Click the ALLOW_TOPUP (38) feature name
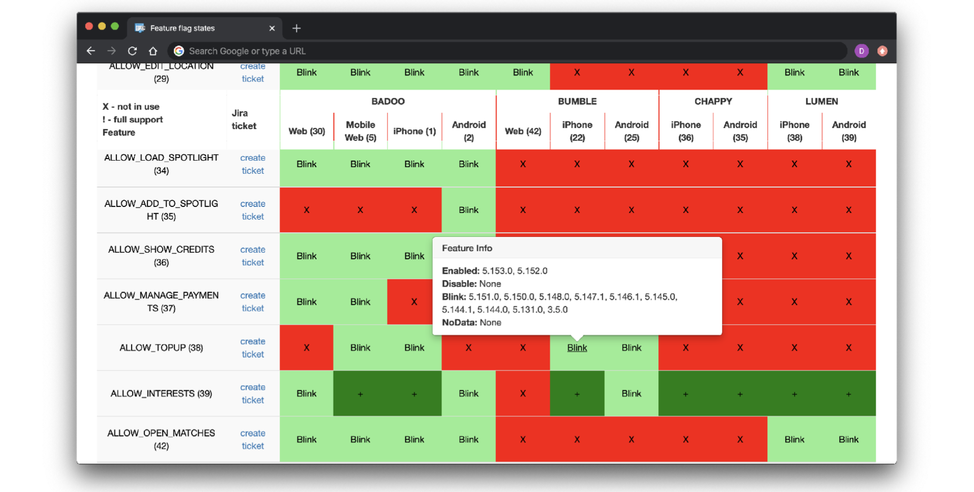974x492 pixels. (161, 348)
